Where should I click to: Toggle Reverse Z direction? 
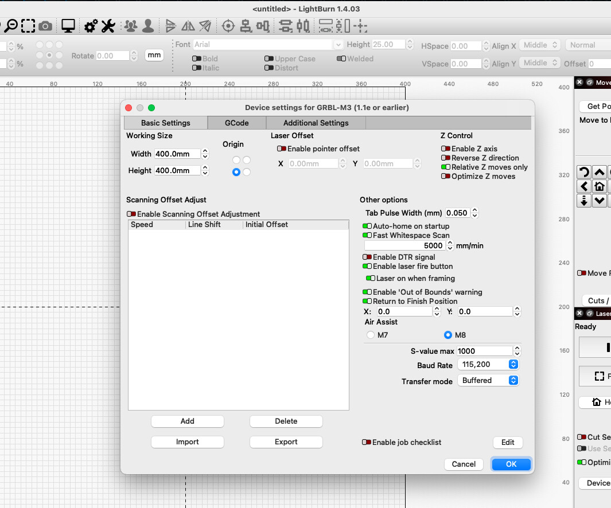coord(446,158)
